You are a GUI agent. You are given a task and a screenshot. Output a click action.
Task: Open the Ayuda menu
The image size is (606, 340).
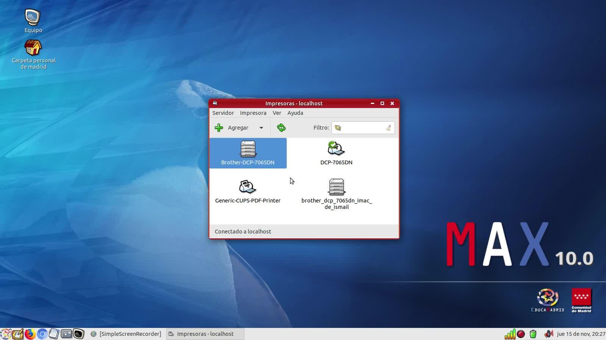pos(295,113)
